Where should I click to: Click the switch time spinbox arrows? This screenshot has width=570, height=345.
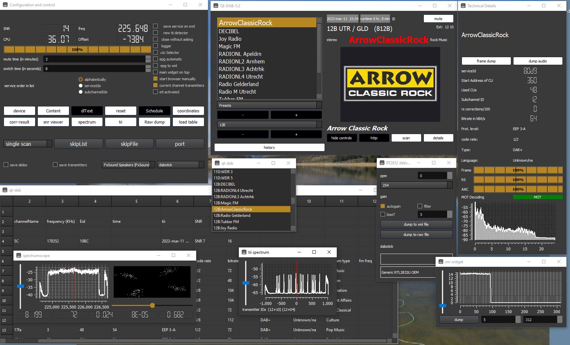[148, 68]
